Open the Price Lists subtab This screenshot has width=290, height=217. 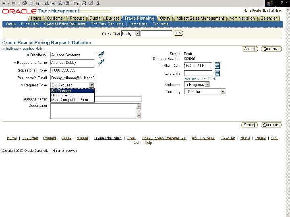coord(30,24)
